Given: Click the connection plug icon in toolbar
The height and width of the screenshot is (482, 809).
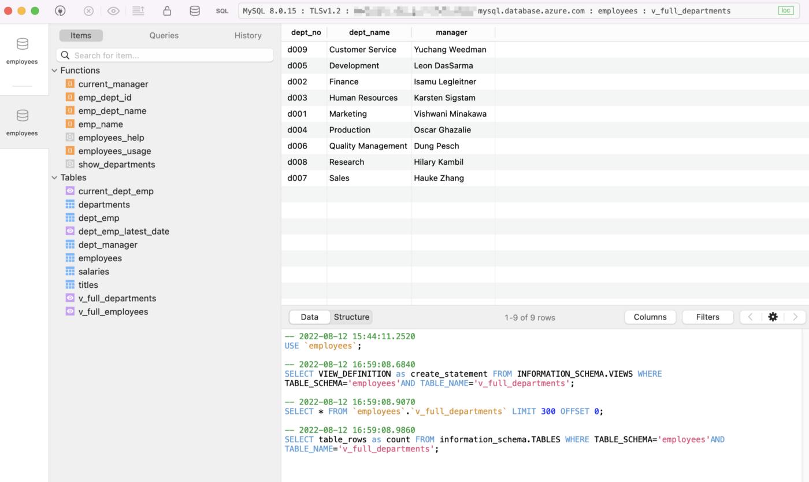Looking at the screenshot, I should (x=60, y=11).
